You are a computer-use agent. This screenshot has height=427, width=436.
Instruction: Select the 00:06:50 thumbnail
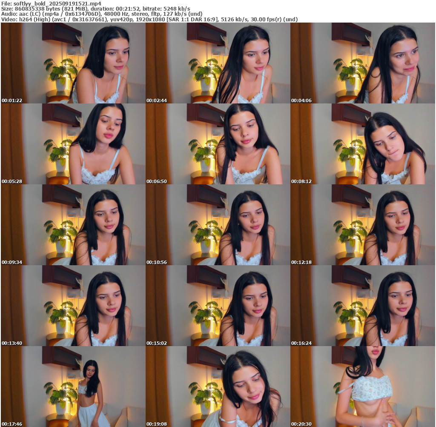point(218,144)
